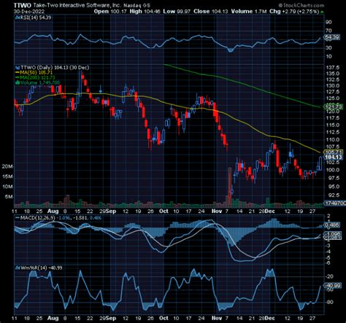Click the Nov label on the bottom date axis under Williams %R
Image resolution: width=346 pixels, height=323 pixels.
click(217, 318)
